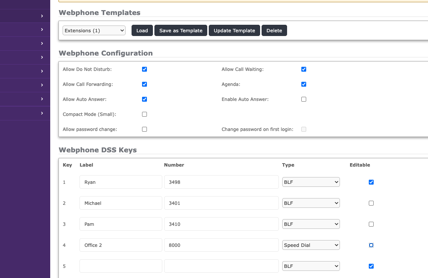Click the Pam label field

point(121,224)
